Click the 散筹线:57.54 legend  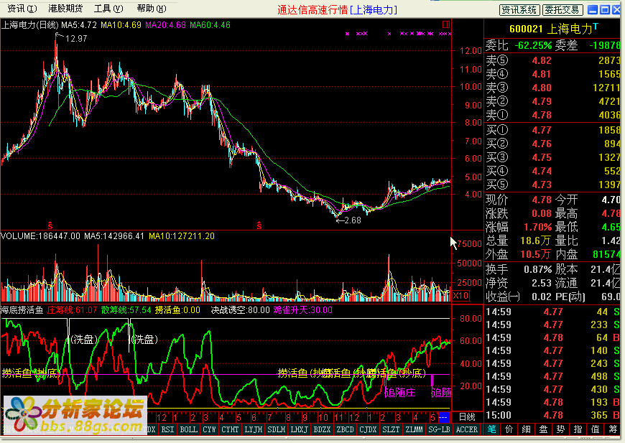[x=126, y=310]
